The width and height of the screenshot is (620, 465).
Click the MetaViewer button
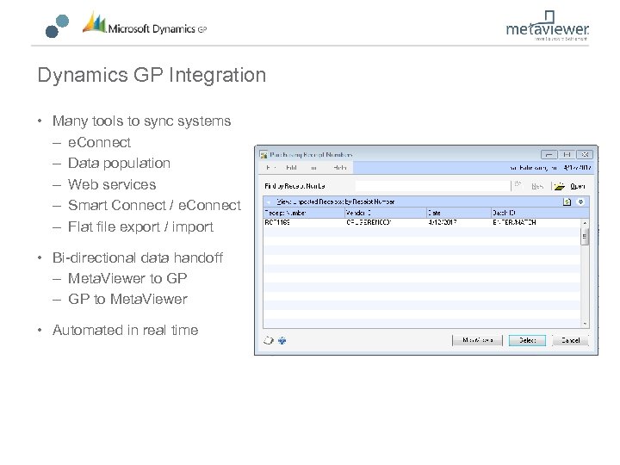[x=477, y=340]
